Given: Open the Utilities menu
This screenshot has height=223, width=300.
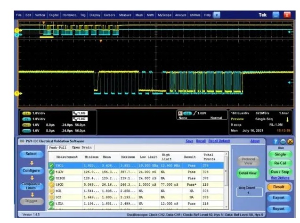Looking at the screenshot, I should tap(195, 15).
